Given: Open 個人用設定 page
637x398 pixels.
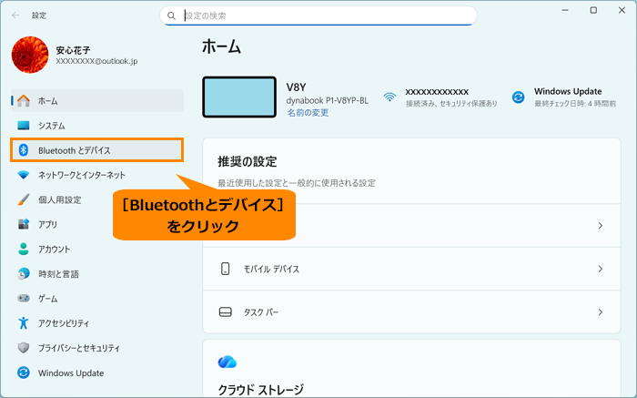Looking at the screenshot, I should coord(97,199).
